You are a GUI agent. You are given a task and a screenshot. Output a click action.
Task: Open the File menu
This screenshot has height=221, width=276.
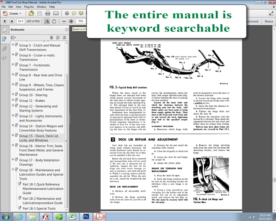pos(4,7)
